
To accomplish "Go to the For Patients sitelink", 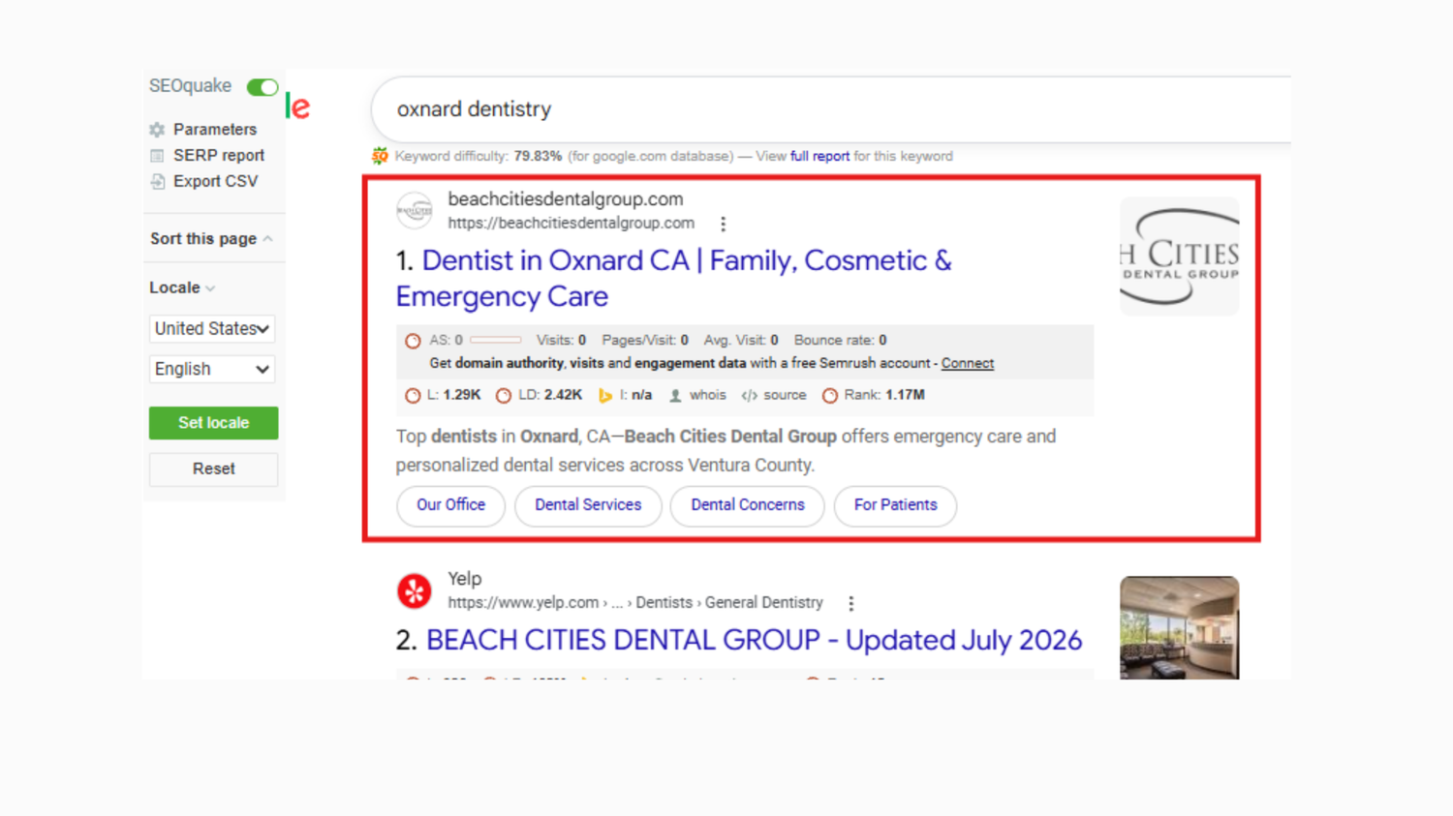I will 895,505.
